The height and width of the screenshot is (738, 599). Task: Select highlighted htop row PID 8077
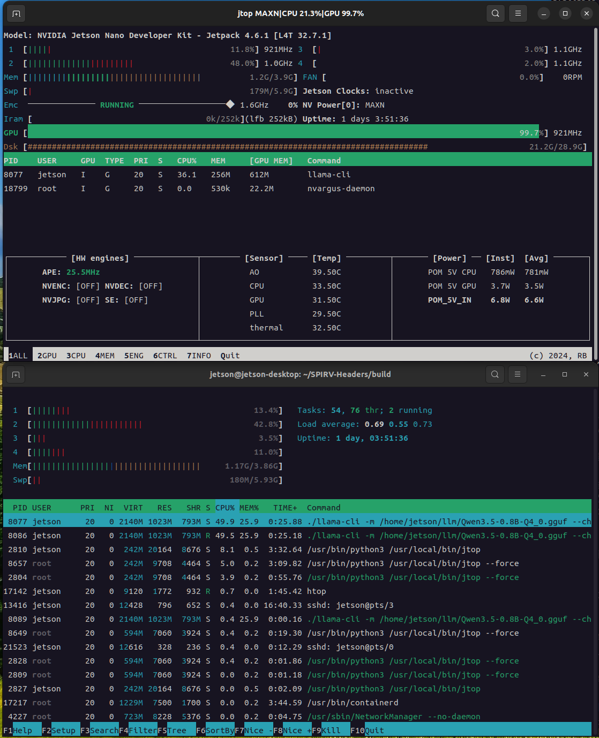pos(298,522)
